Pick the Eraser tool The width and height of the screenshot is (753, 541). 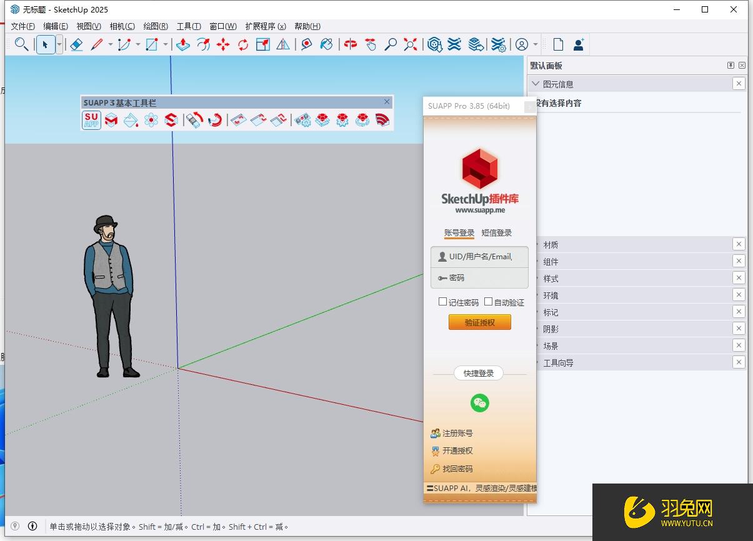(76, 44)
